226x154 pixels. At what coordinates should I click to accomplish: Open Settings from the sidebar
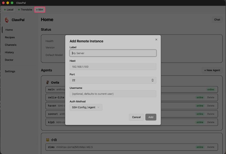[x=10, y=71]
